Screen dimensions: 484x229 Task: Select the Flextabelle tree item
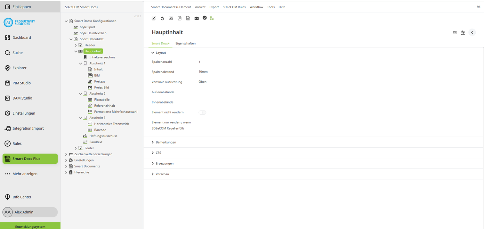point(101,100)
